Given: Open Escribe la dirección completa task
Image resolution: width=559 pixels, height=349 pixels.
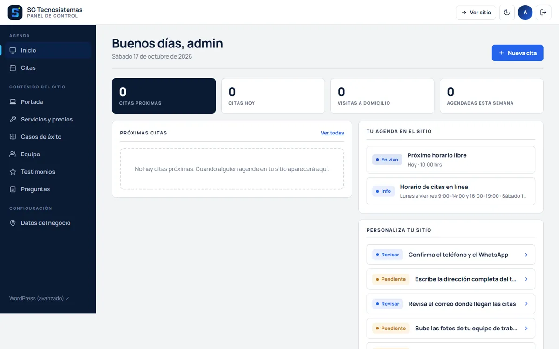Looking at the screenshot, I should click(451, 279).
